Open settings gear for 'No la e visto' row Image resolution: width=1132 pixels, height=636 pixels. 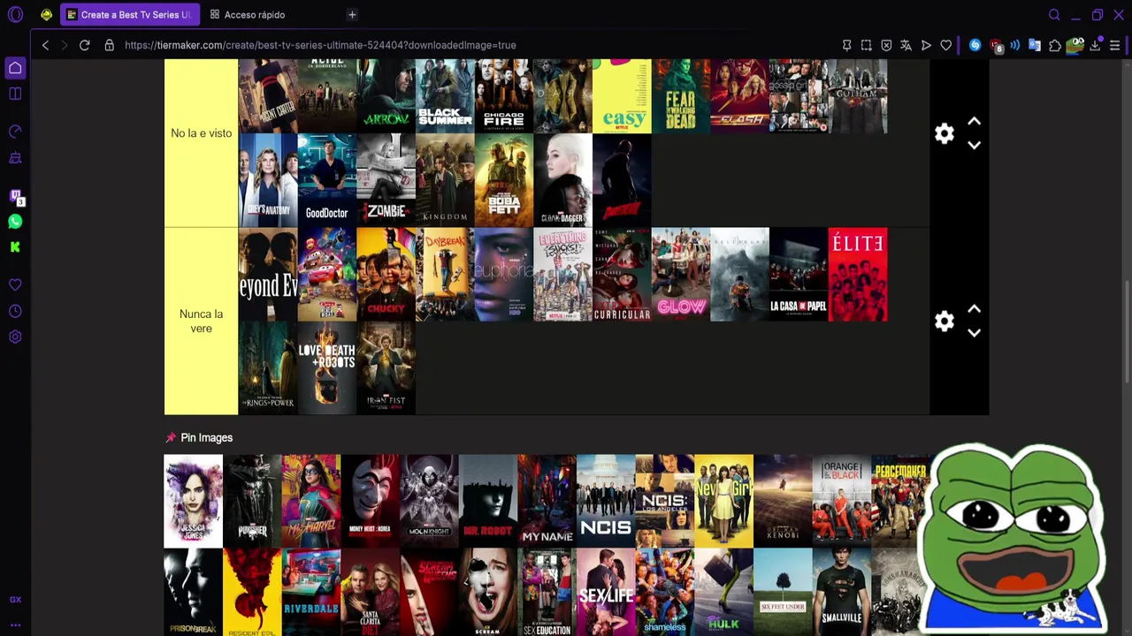(945, 133)
